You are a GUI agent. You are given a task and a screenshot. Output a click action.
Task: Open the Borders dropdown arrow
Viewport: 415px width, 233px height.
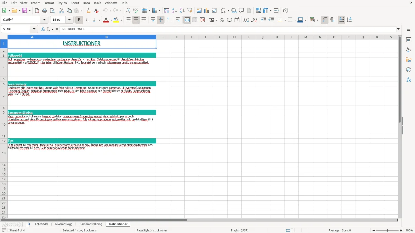[x=285, y=20]
